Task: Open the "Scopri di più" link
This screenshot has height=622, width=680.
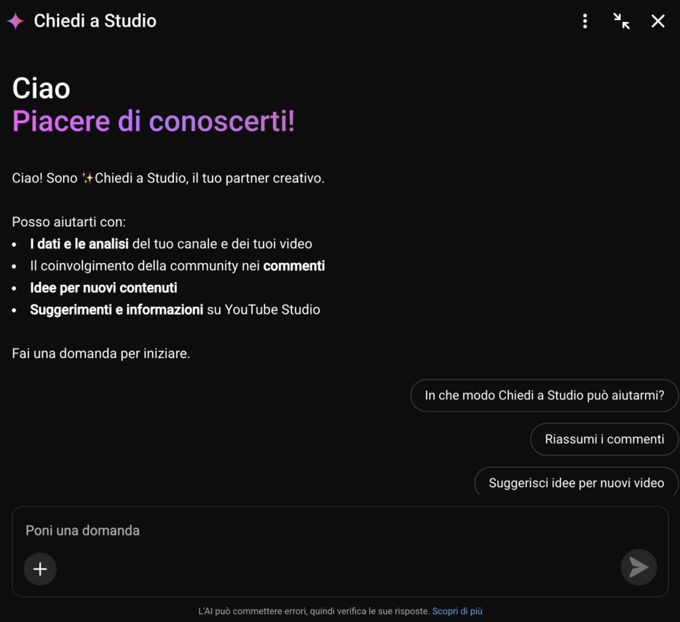Action: click(x=458, y=611)
